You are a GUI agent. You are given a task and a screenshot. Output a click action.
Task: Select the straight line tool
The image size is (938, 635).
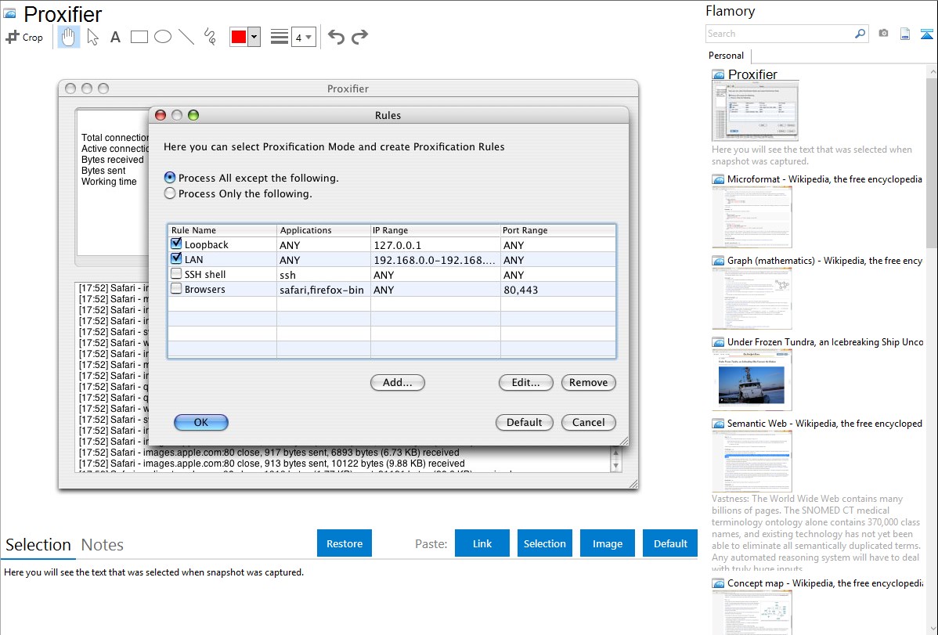point(186,37)
